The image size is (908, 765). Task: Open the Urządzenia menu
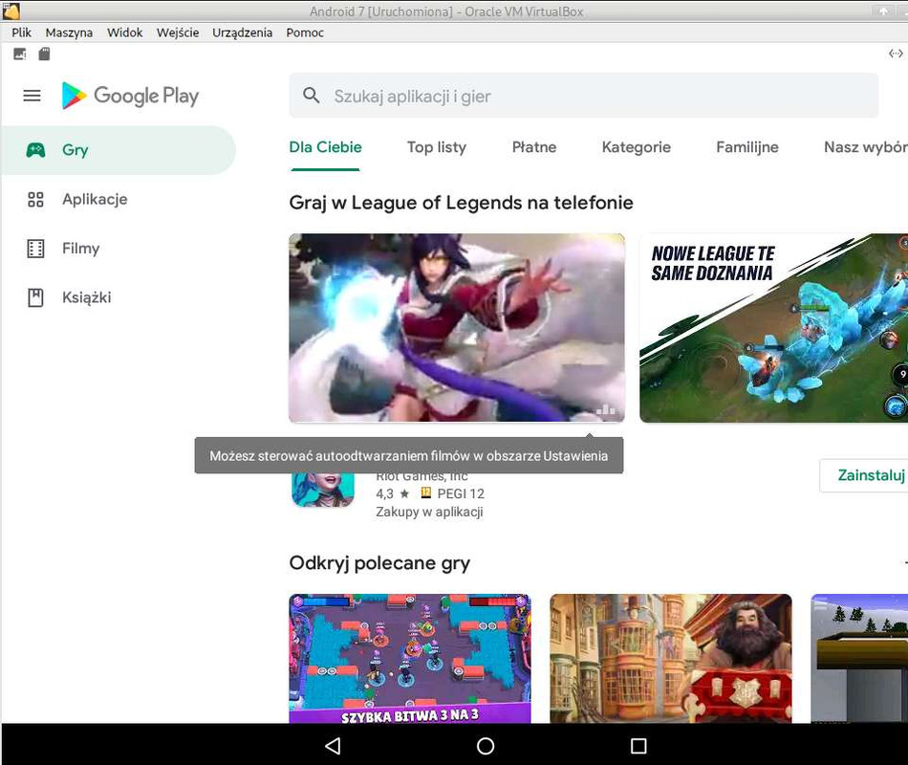[x=242, y=33]
